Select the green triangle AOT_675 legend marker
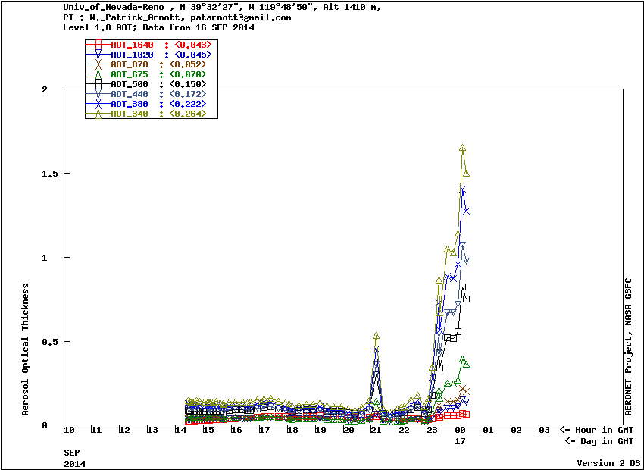The width and height of the screenshot is (644, 470). (98, 74)
